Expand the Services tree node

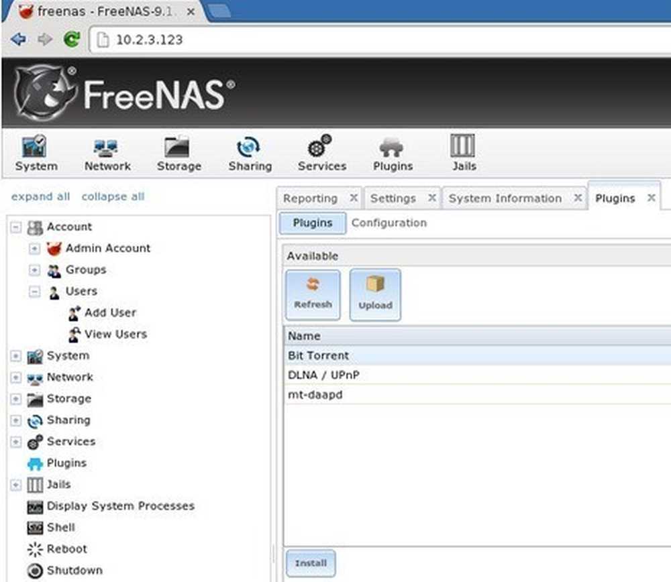(x=16, y=442)
